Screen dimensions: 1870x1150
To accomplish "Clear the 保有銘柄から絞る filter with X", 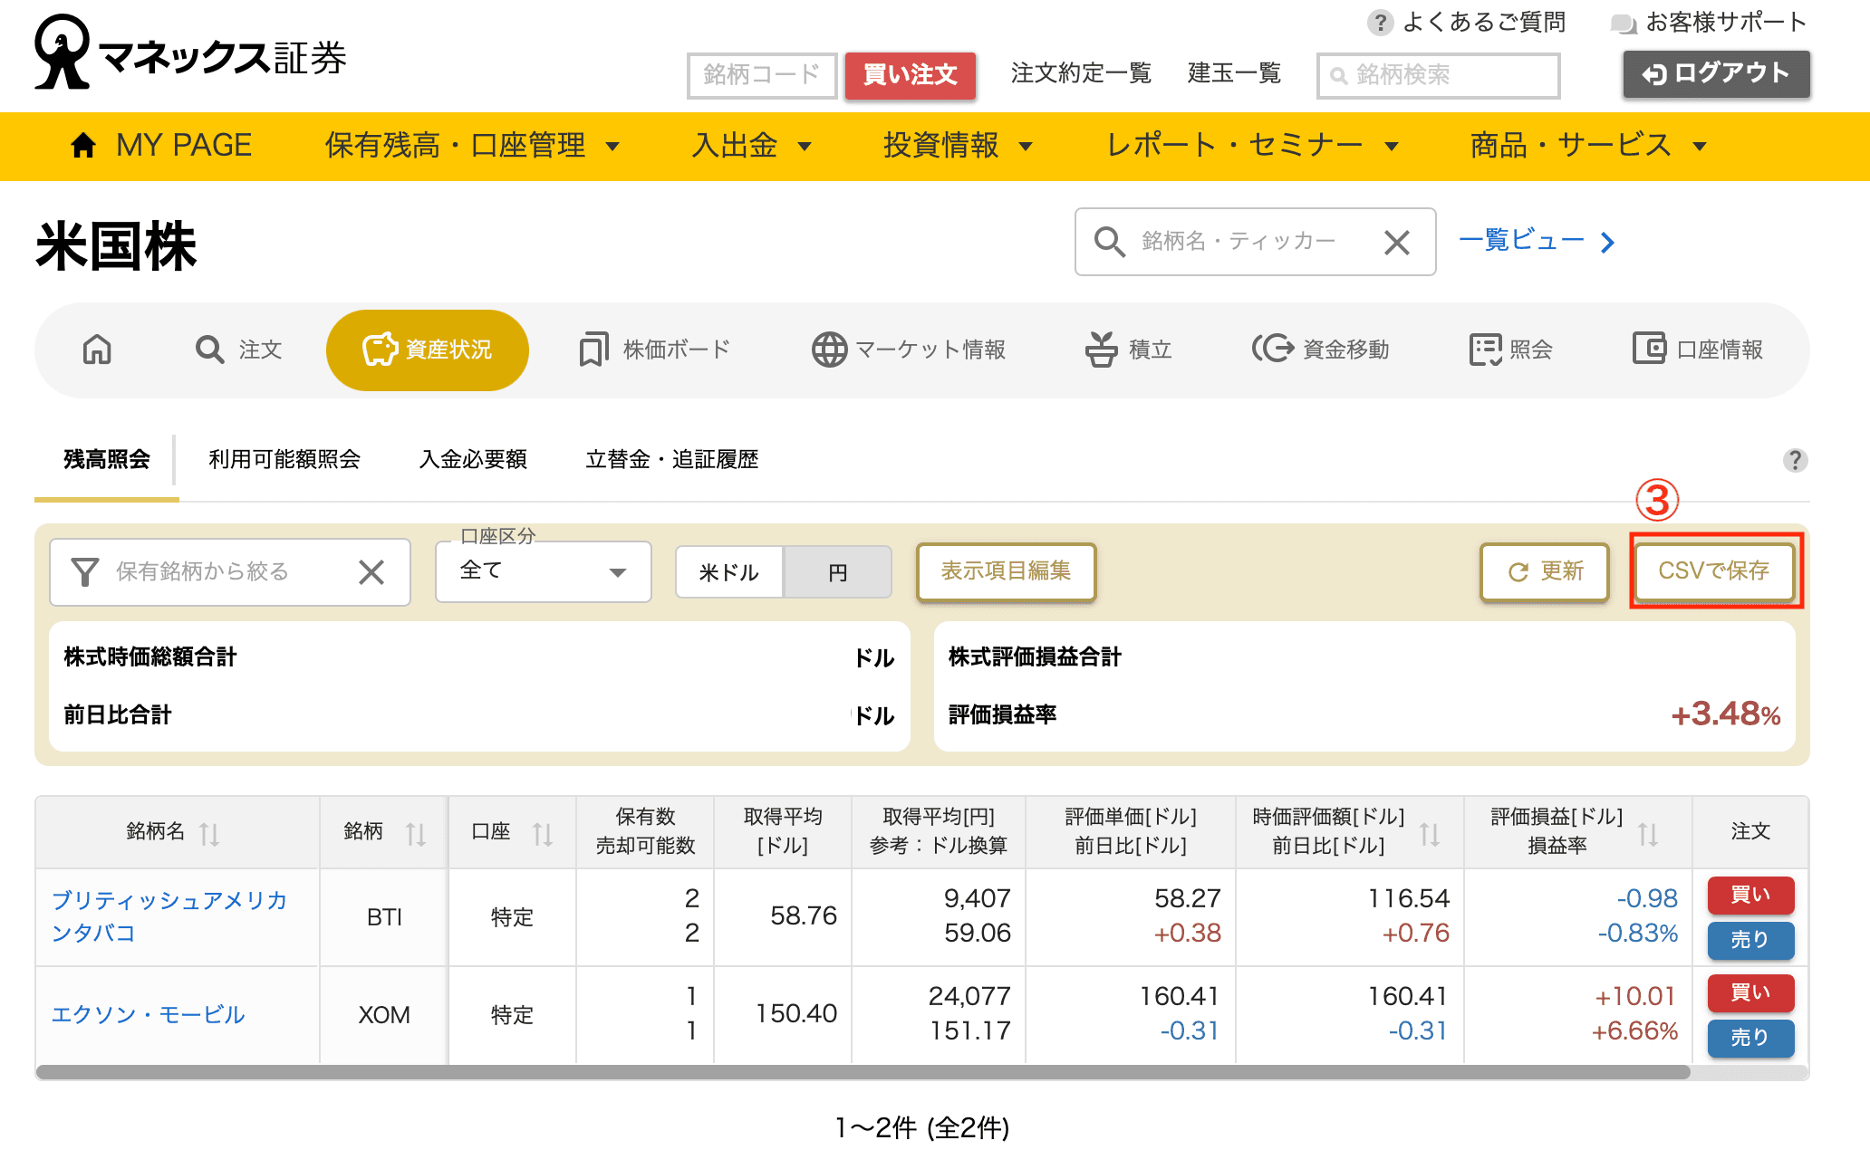I will click(371, 571).
